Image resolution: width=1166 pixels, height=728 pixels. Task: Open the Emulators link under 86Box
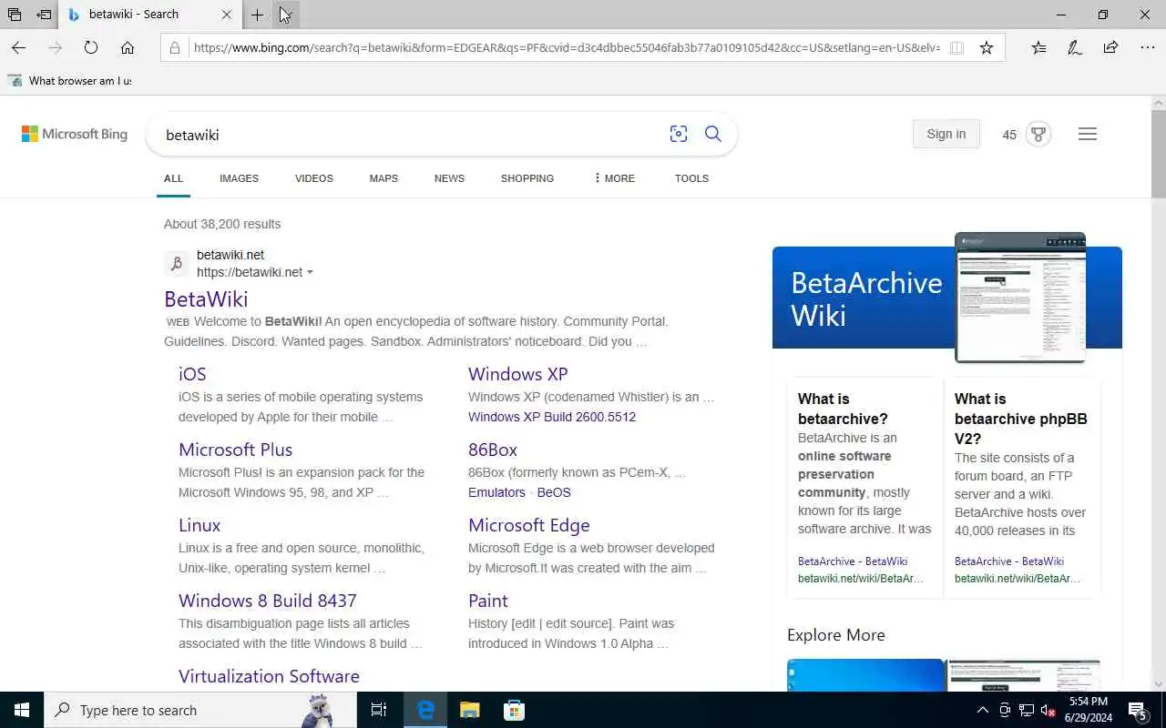(x=496, y=492)
